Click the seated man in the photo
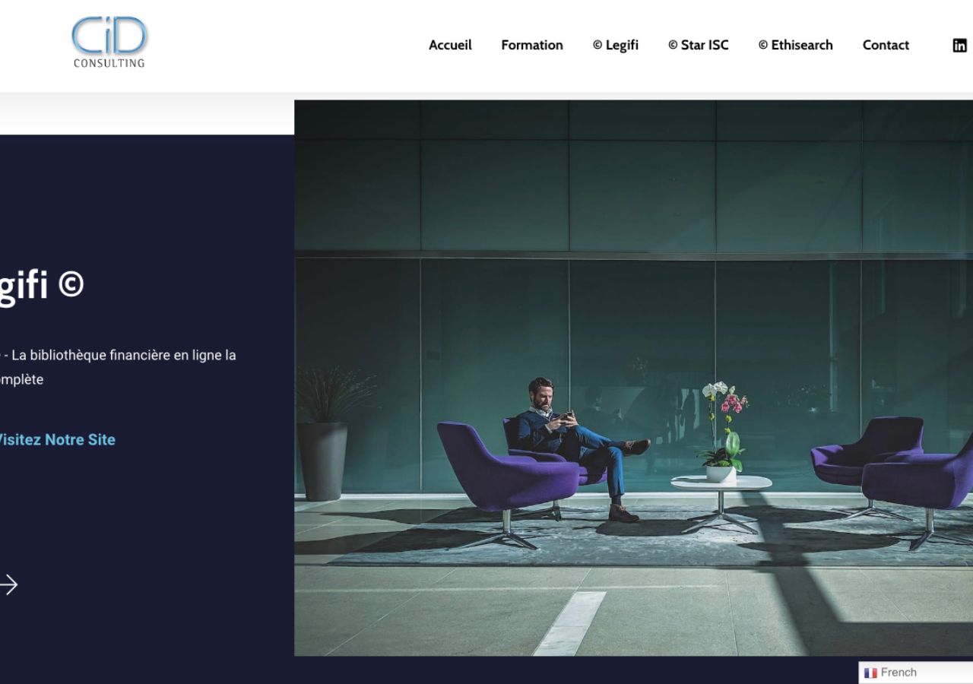Image resolution: width=973 pixels, height=684 pixels. 578,445
